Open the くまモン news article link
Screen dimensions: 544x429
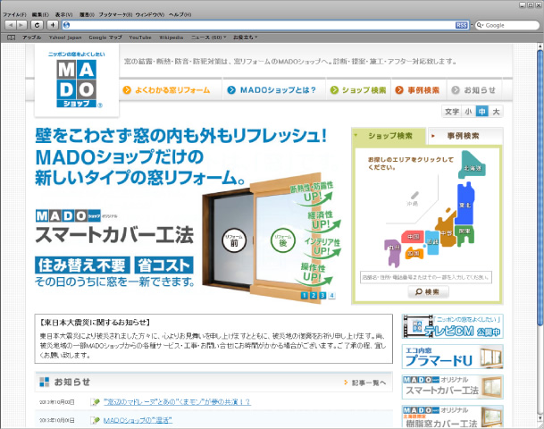(x=177, y=402)
